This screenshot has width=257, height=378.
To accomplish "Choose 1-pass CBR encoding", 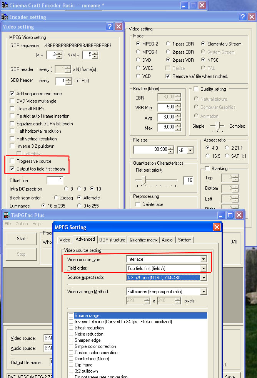I will pos(168,44).
